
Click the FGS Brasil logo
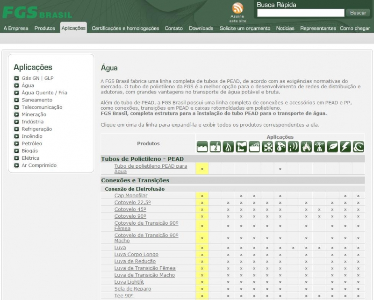[37, 13]
